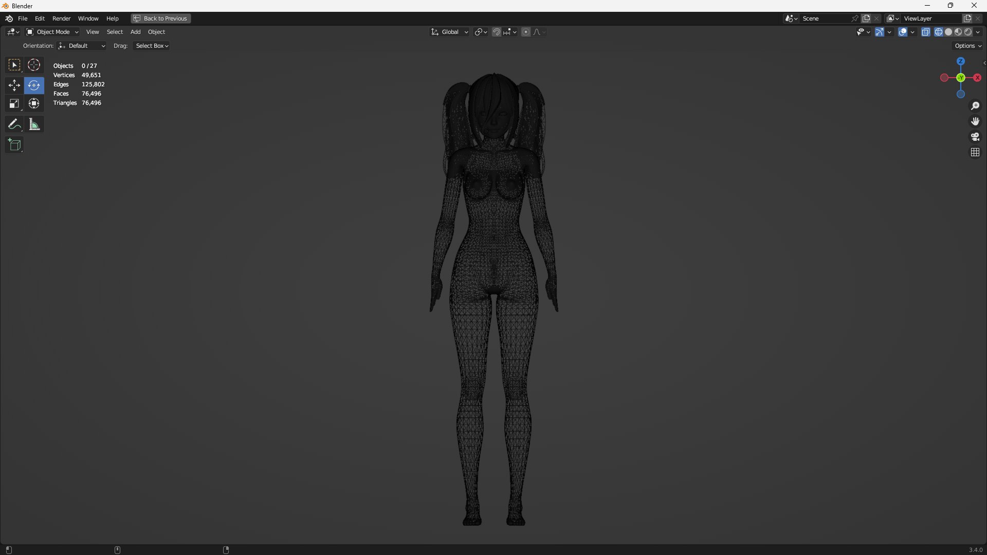Choose the Move tool
This screenshot has height=555, width=987.
(14, 85)
